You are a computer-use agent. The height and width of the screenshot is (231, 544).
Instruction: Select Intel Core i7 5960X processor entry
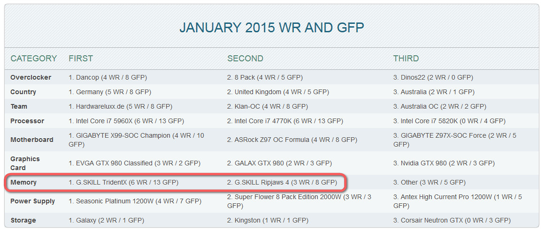point(126,121)
